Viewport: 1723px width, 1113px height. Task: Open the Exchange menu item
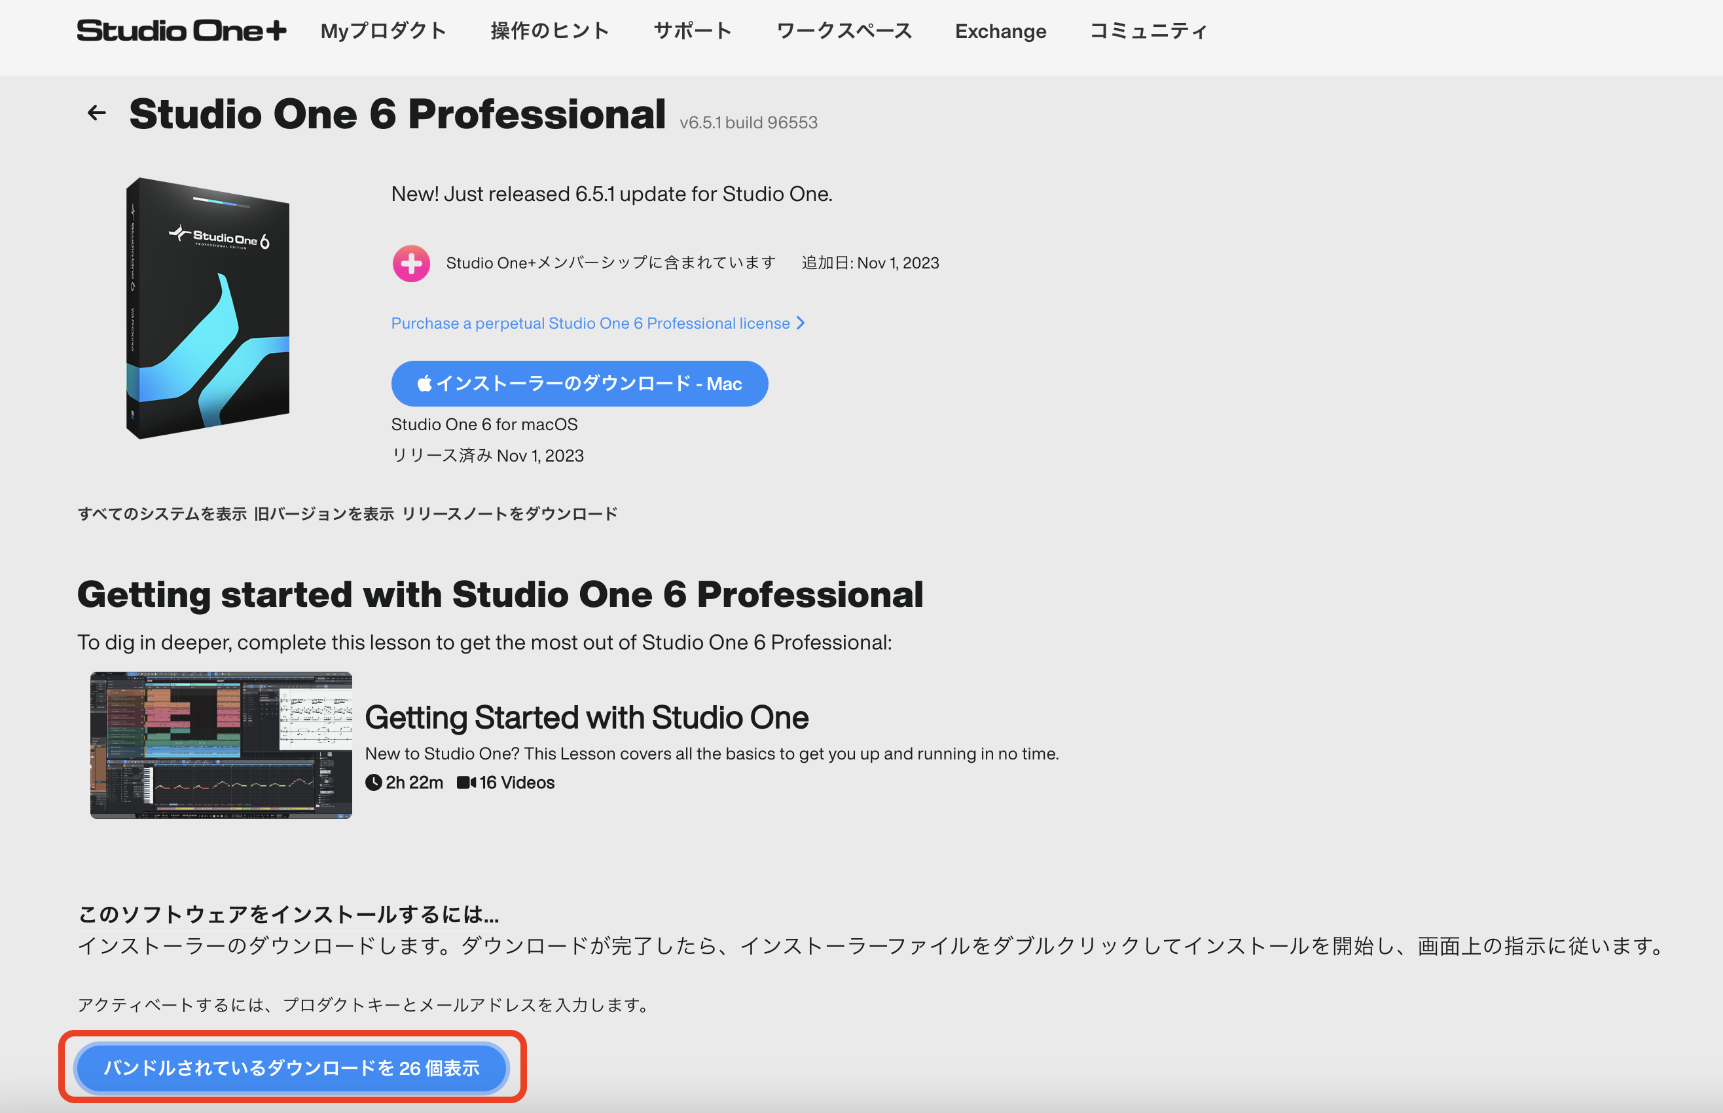(x=1000, y=31)
